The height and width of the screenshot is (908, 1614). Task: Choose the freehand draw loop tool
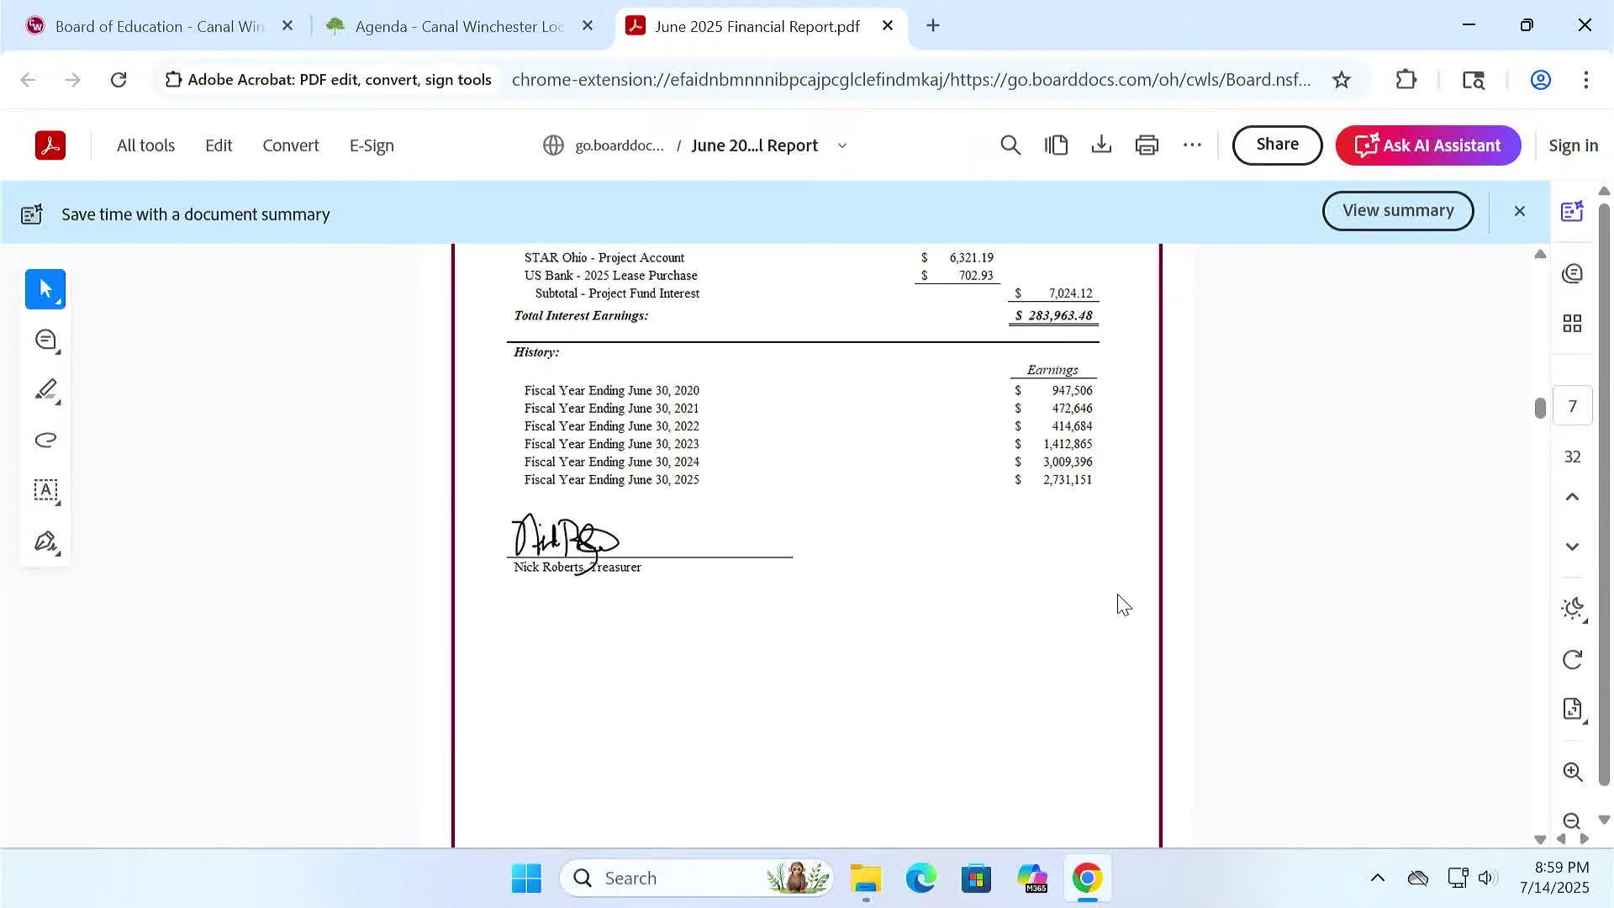click(45, 440)
